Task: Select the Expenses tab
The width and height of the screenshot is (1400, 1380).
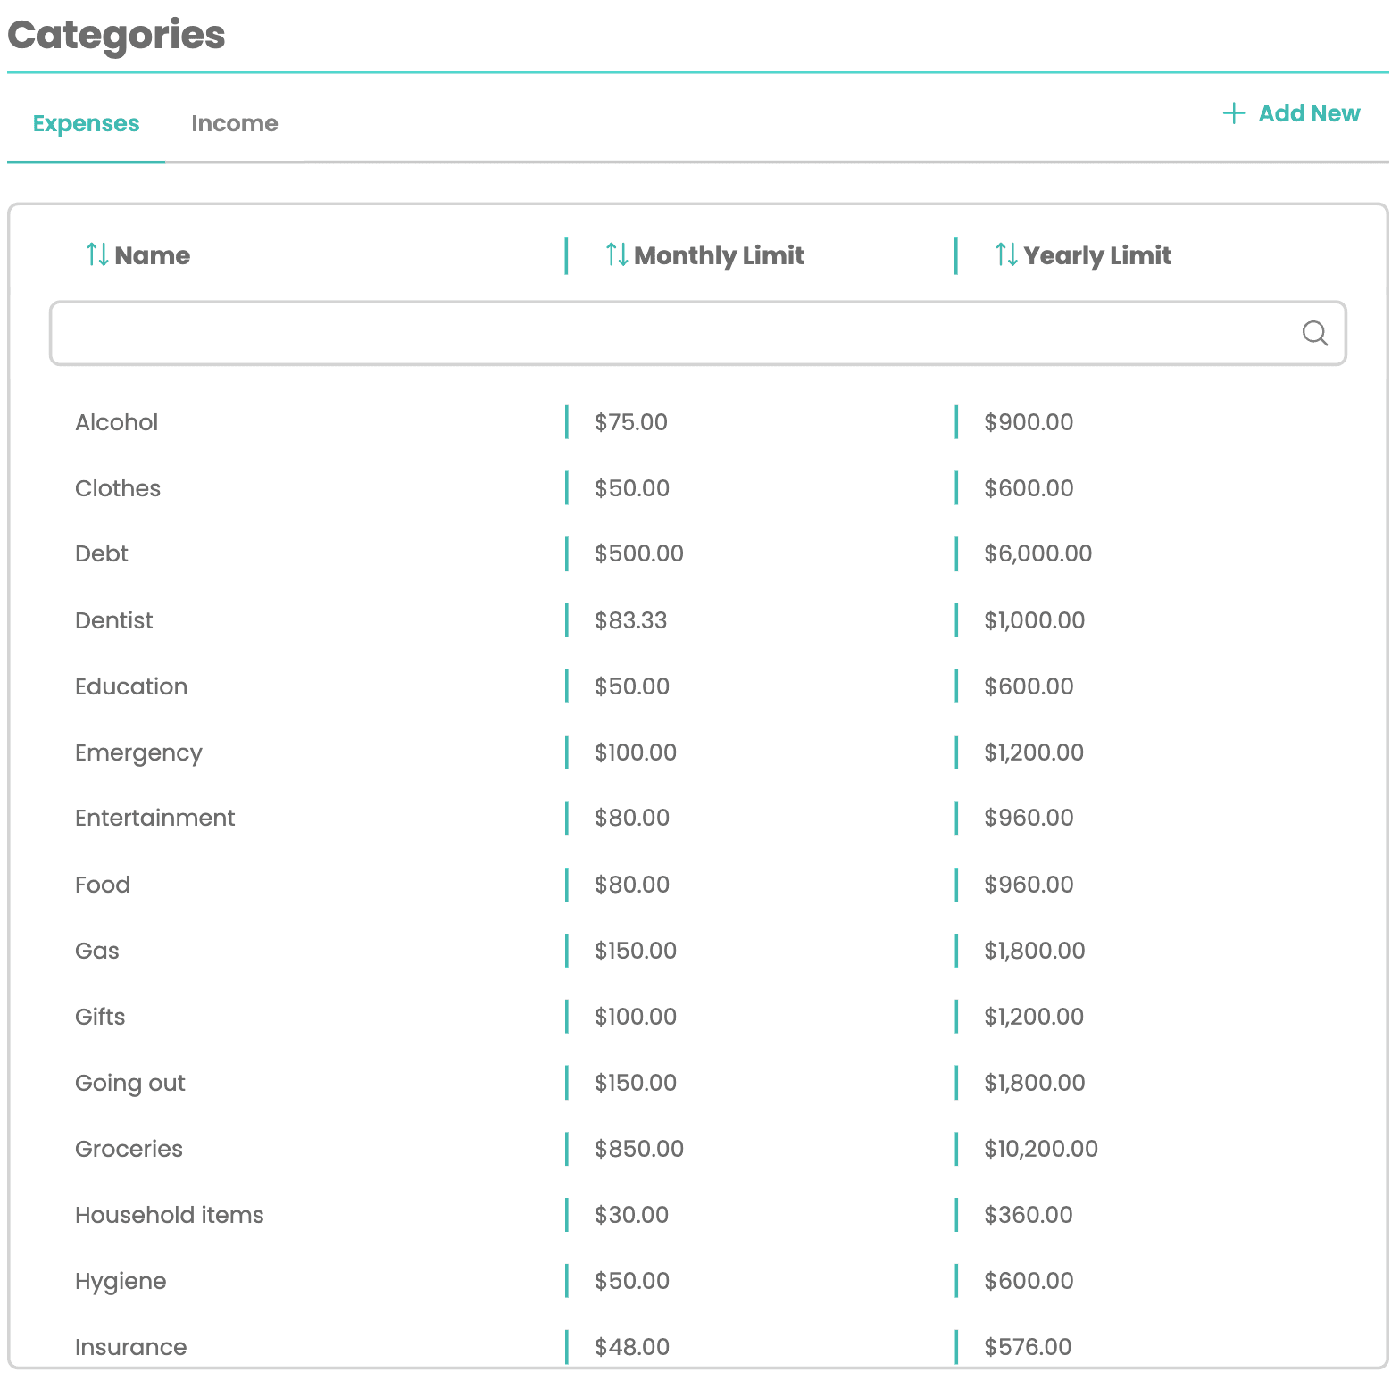Action: coord(86,123)
